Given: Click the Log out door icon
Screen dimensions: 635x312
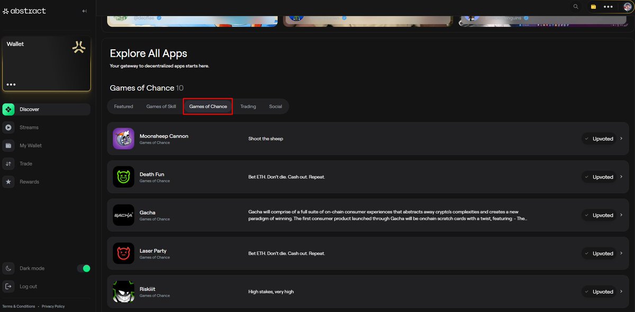Looking at the screenshot, I should tap(8, 287).
